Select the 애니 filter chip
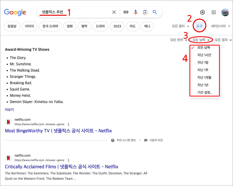 [x=147, y=26]
